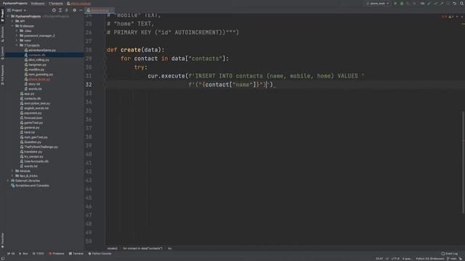Click the cursor position entry in the status bar
Viewport: 465px width, 261px height.
(379, 259)
